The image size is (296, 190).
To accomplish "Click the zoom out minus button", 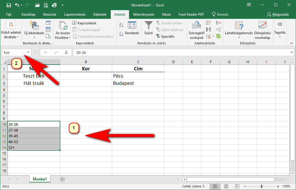I will click(x=245, y=187).
